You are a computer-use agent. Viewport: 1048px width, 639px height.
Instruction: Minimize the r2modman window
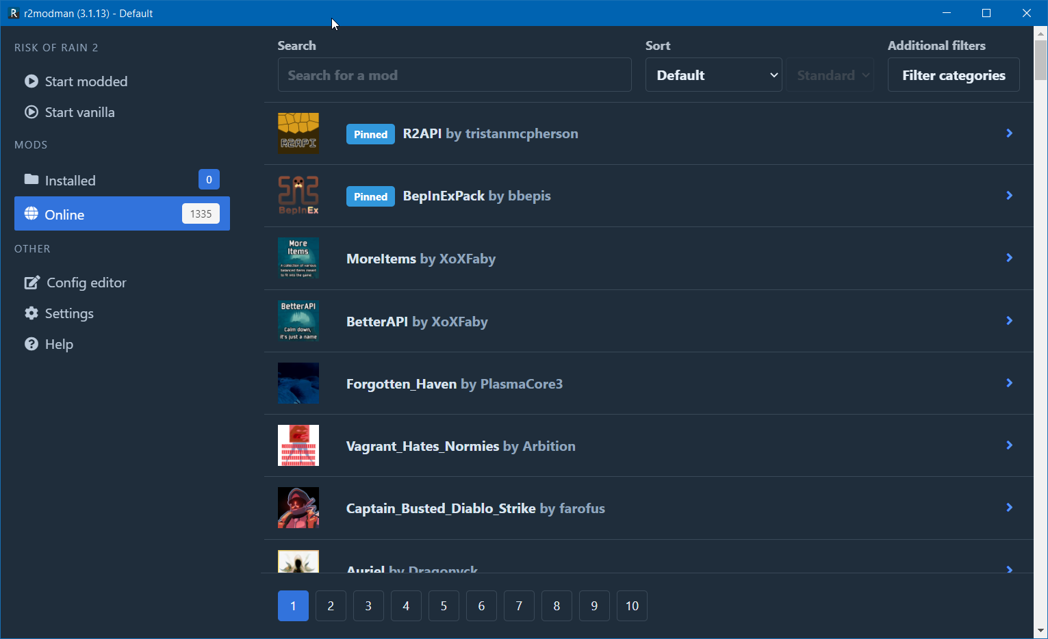click(x=947, y=13)
